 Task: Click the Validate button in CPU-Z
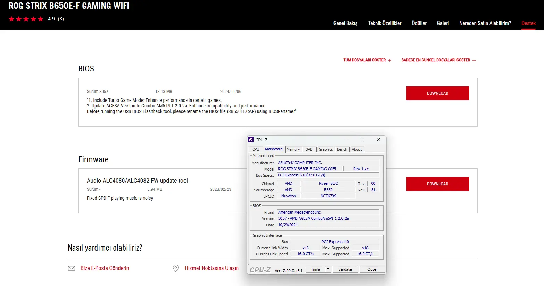coord(345,269)
